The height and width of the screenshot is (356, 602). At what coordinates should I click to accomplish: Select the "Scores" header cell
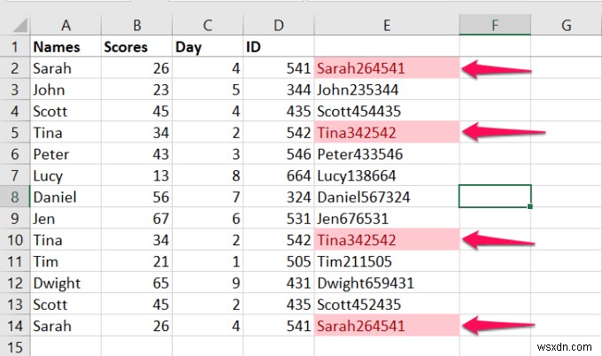pos(135,47)
